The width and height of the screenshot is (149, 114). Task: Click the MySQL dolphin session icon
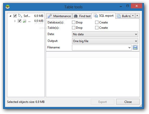click(x=20, y=16)
